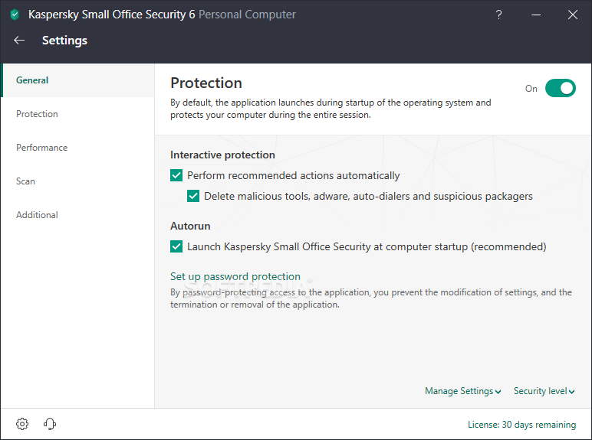Expand the Security level dropdown

544,391
